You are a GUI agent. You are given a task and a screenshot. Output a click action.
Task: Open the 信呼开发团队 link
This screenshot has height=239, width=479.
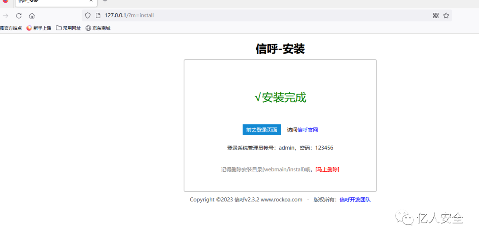coord(355,200)
